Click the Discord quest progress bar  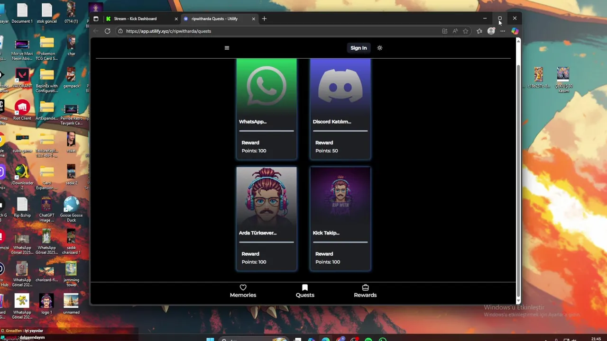point(340,131)
